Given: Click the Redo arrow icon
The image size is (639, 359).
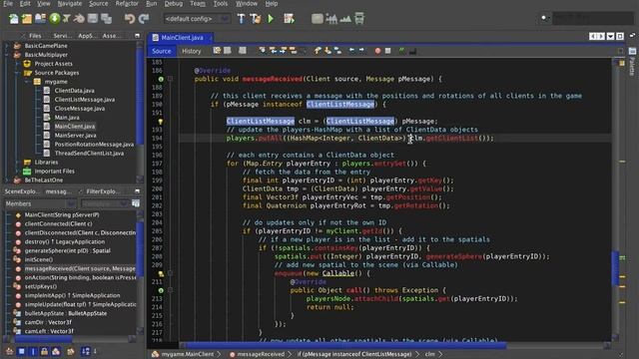Looking at the screenshot, I should click(144, 19).
